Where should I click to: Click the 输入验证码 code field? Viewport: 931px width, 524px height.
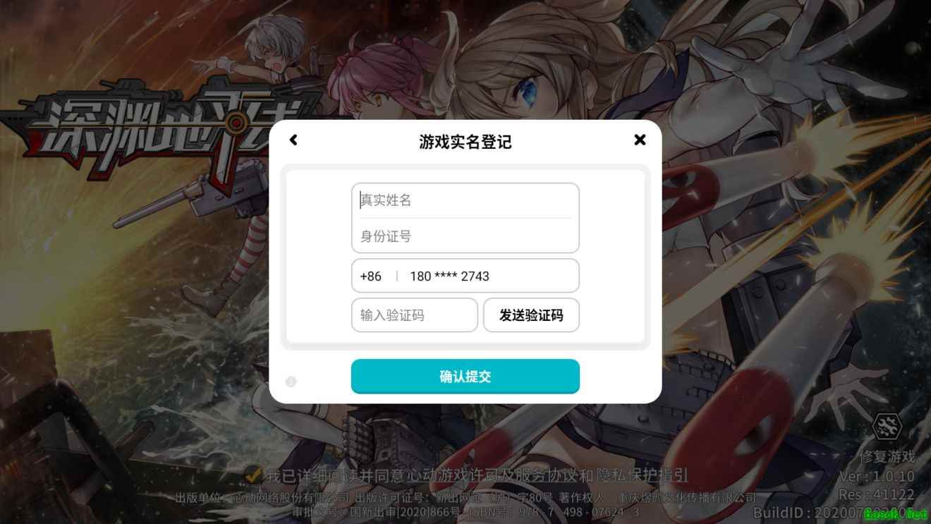tap(415, 315)
